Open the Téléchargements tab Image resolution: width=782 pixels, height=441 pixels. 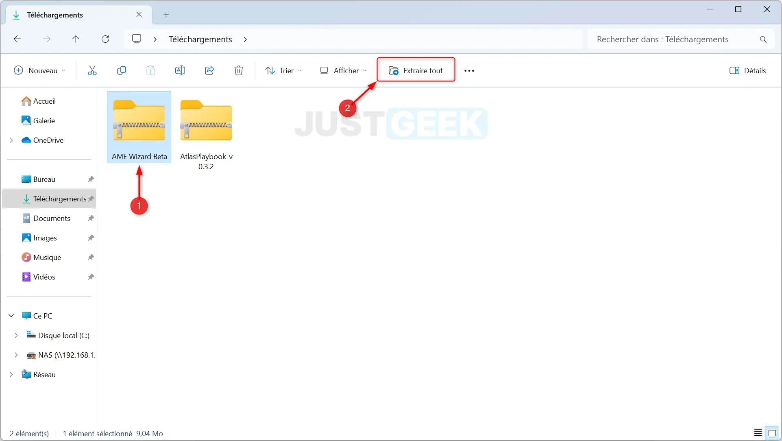(55, 15)
